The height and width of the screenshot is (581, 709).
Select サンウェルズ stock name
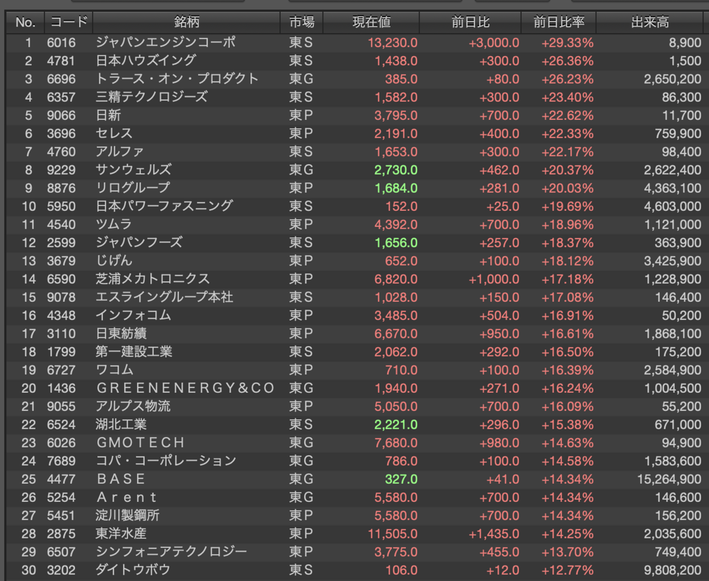[x=134, y=170]
